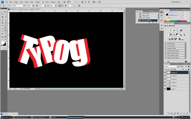This screenshot has height=119, width=191.
Task: Toggle lock transparent pixels
Action: pos(169,69)
